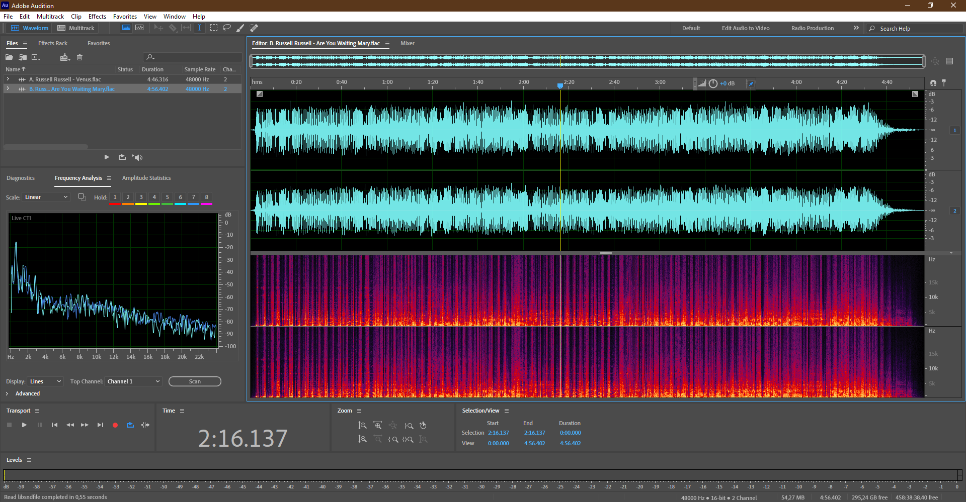The height and width of the screenshot is (502, 966).
Task: Click the red Record button
Action: point(115,425)
